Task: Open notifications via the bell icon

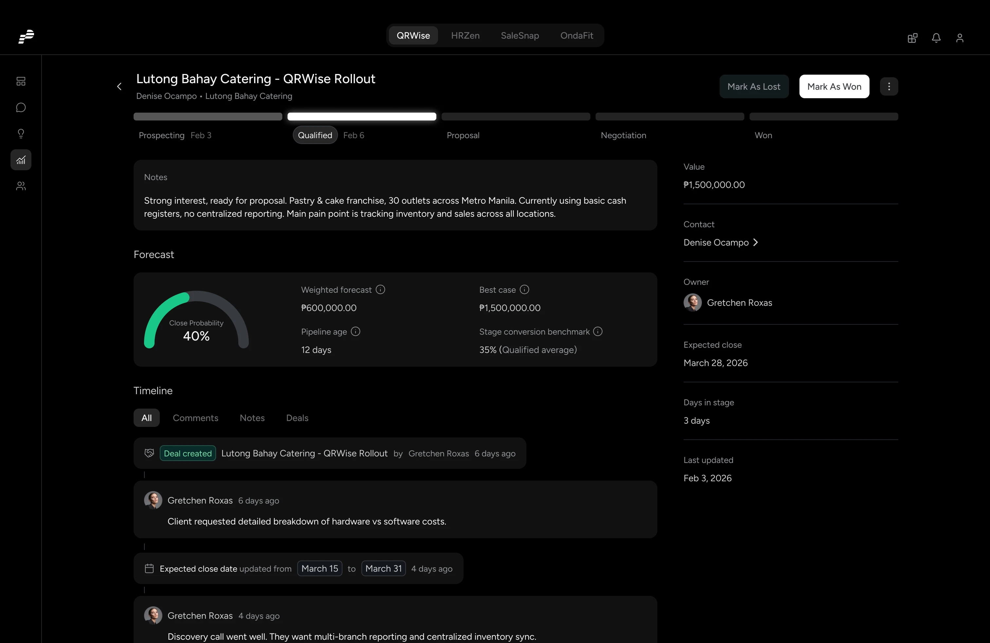Action: pyautogui.click(x=936, y=38)
